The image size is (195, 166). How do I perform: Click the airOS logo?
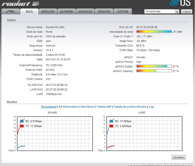click(180, 3)
